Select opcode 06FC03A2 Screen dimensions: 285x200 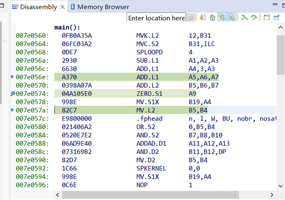pyautogui.click(x=77, y=44)
